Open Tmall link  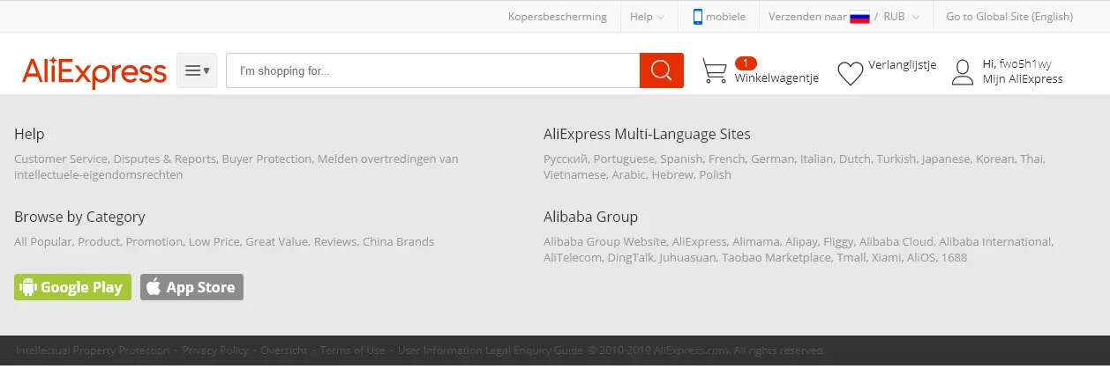[x=851, y=257]
